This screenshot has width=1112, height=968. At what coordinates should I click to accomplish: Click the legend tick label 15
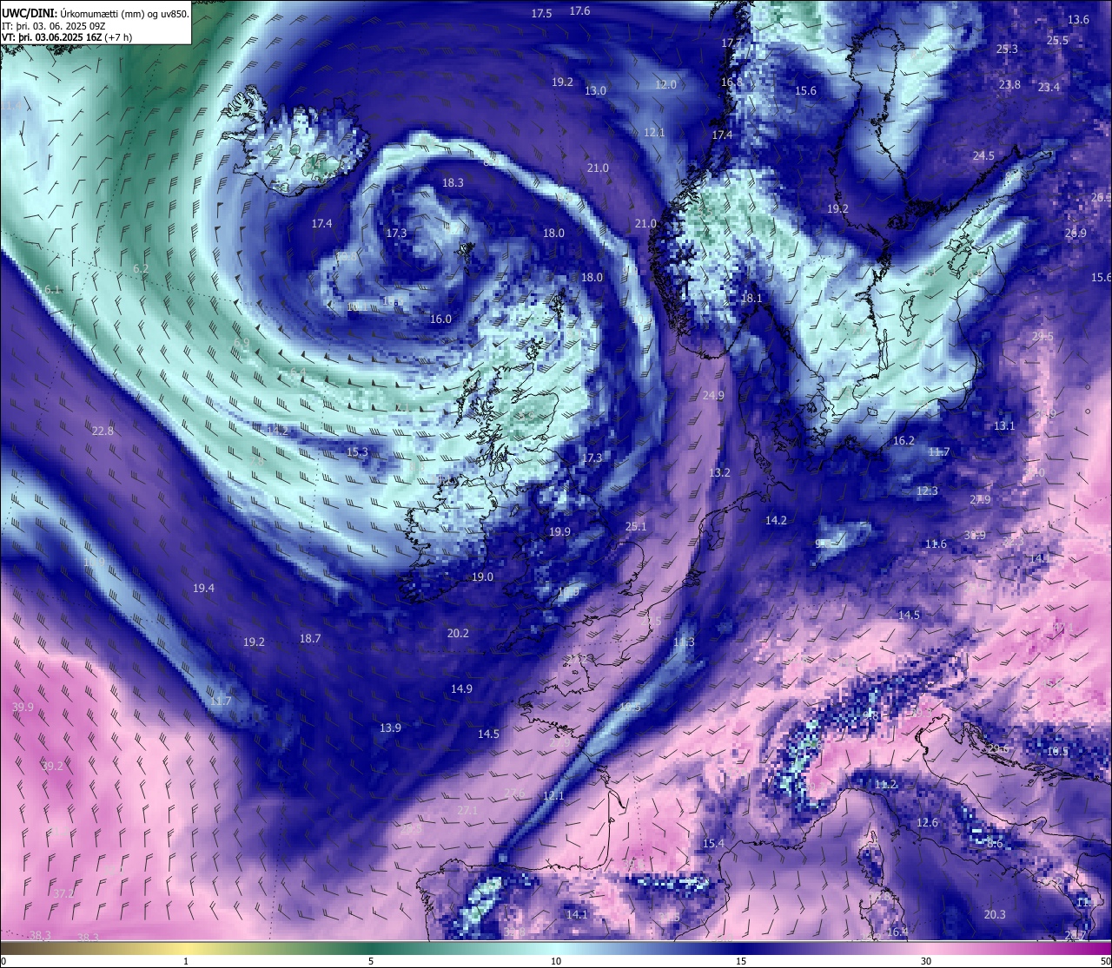(741, 961)
